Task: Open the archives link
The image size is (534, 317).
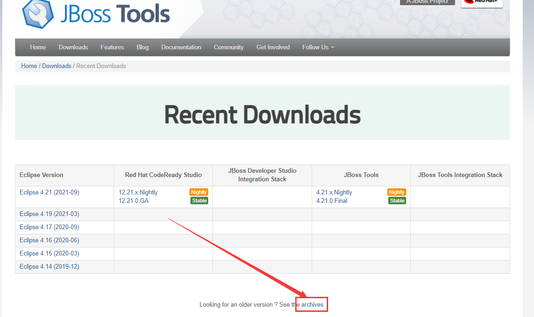Action: pyautogui.click(x=312, y=305)
